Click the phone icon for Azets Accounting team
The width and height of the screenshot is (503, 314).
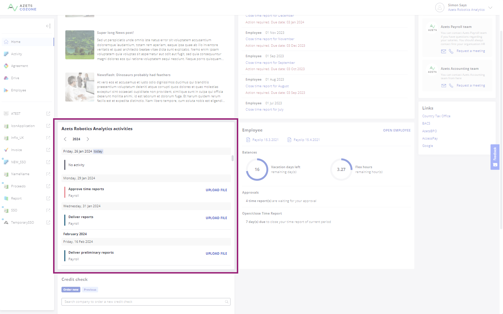point(451,85)
